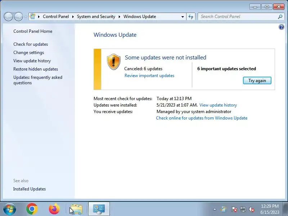
Task: Click Restore hidden updates
Action: (x=36, y=69)
